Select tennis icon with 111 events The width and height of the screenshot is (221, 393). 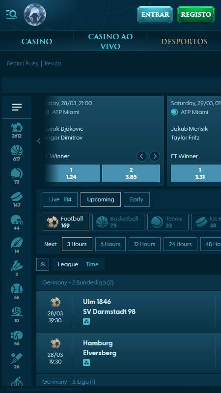pyautogui.click(x=17, y=177)
